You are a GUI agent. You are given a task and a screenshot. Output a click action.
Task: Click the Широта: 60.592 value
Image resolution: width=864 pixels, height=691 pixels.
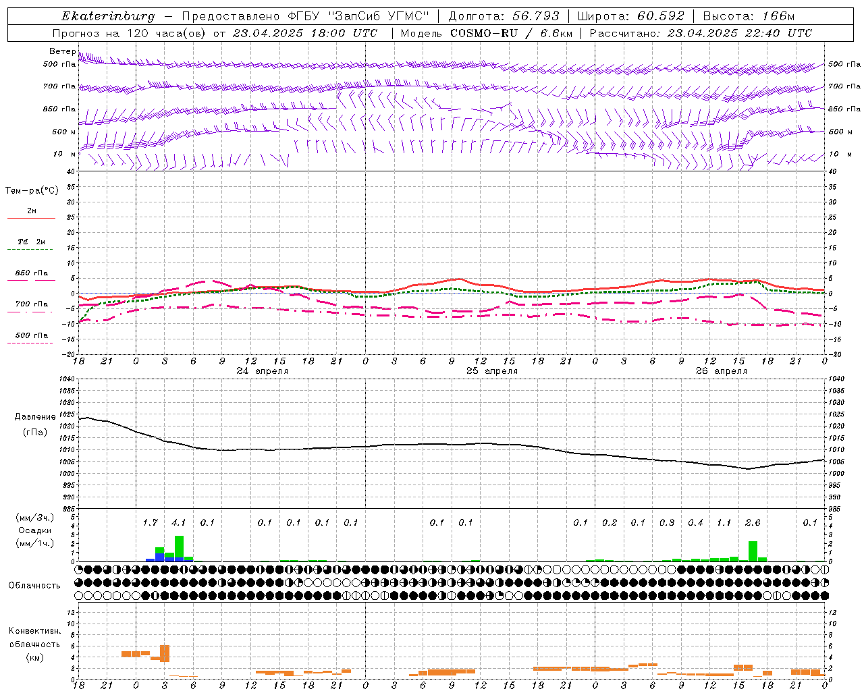[x=631, y=16]
